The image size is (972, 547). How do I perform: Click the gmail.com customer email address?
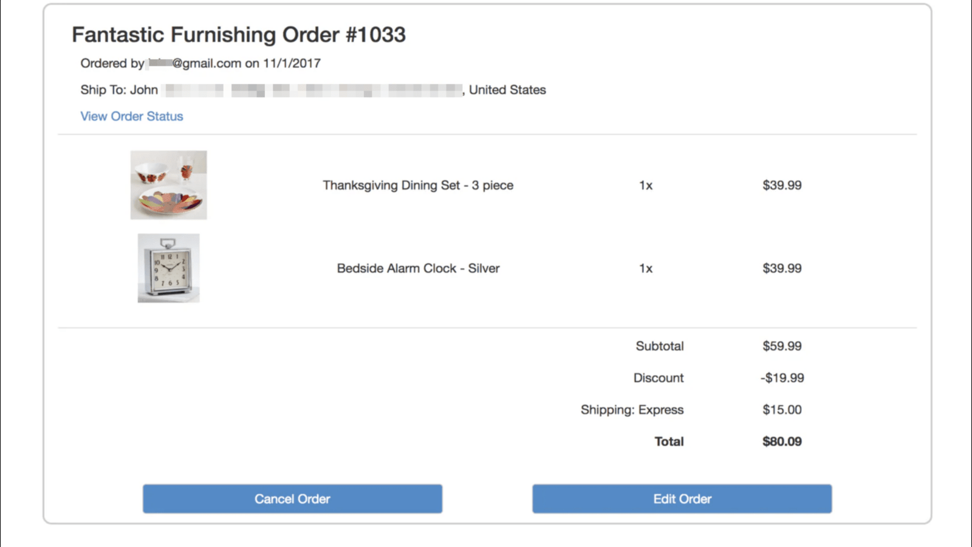point(200,63)
